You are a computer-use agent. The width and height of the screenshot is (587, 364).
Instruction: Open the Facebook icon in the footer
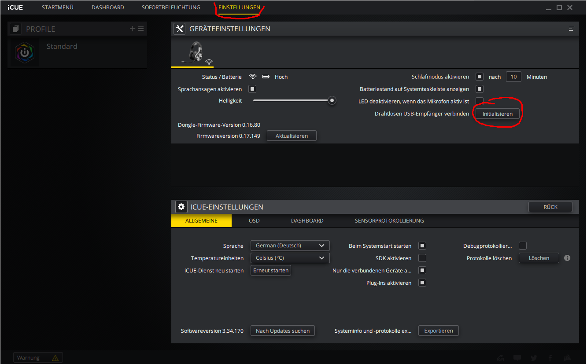coord(550,358)
